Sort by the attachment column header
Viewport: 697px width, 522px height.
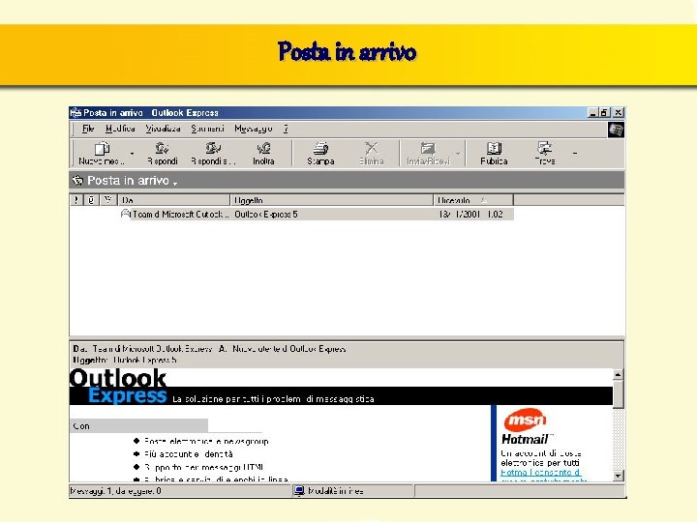pyautogui.click(x=91, y=200)
